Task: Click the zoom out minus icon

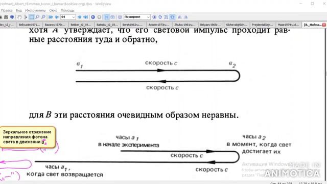Action: point(120,17)
